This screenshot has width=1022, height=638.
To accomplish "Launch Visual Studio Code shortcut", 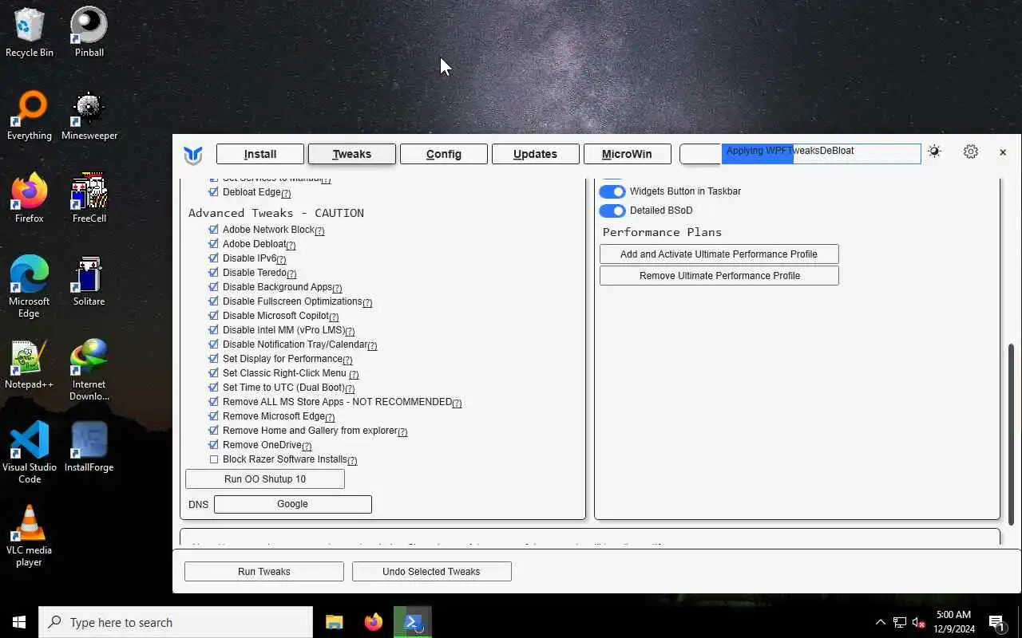I will click(x=30, y=452).
